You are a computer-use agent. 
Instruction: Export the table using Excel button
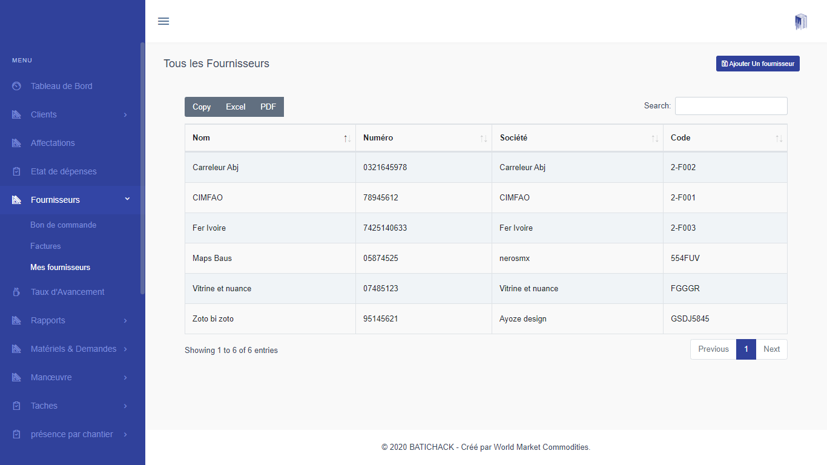(x=236, y=107)
